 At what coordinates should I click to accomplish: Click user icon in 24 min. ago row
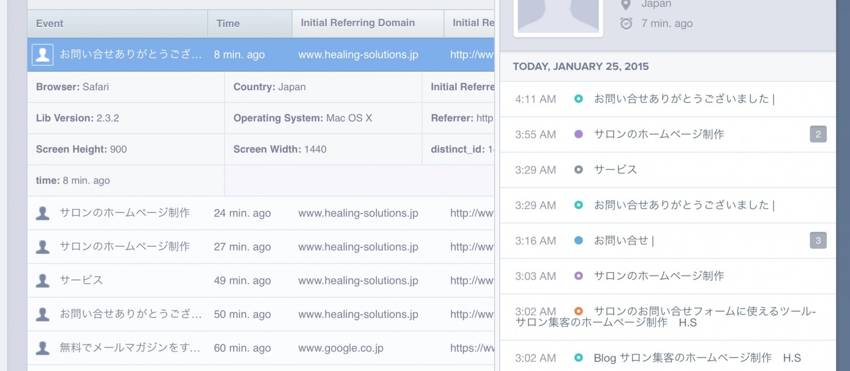click(42, 213)
